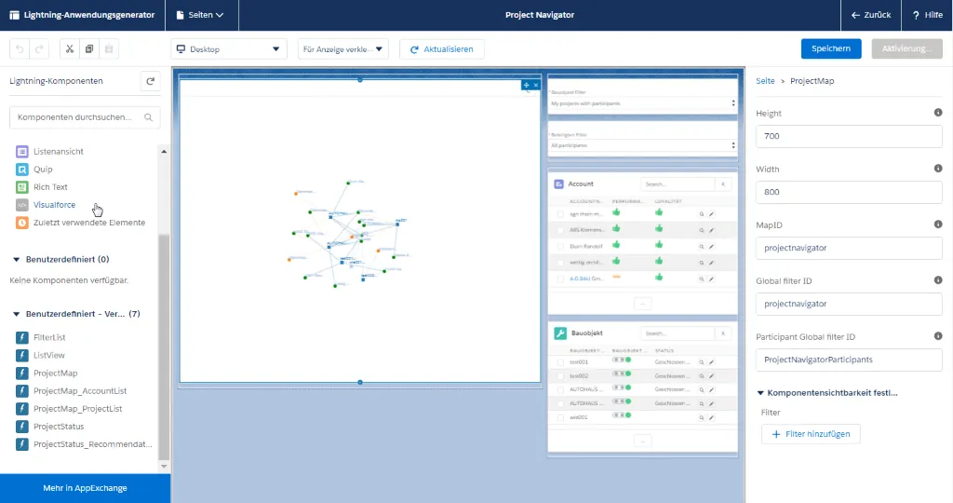Click the info icon beside Height
The height and width of the screenshot is (503, 953).
[938, 113]
